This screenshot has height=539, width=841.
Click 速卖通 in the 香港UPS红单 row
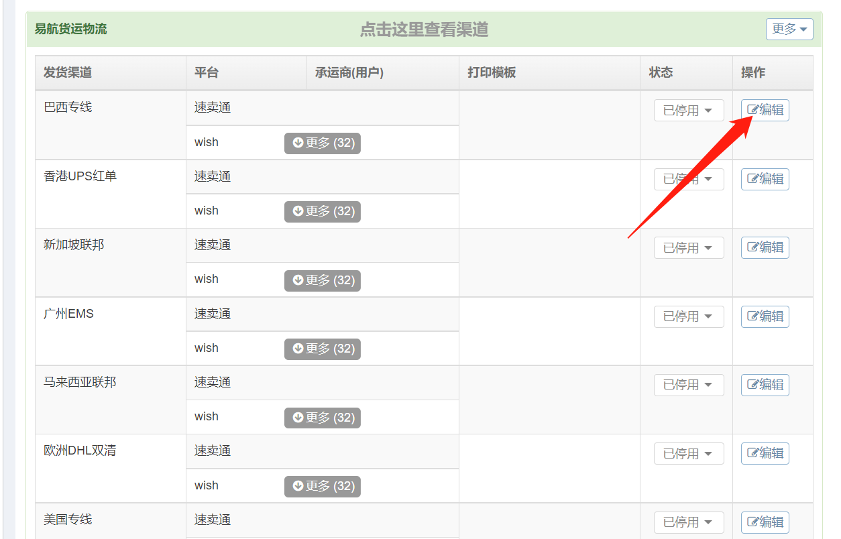[x=213, y=176]
